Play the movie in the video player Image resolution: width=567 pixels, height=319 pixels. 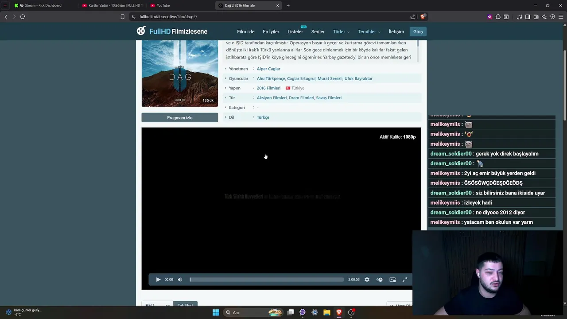[158, 280]
